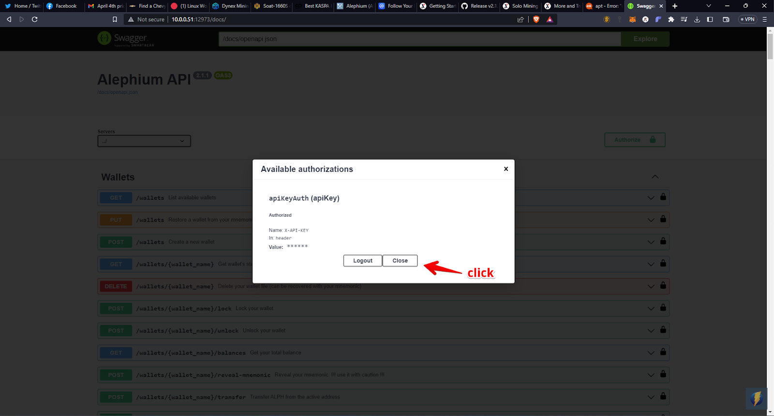Viewport: 774px width, 416px height.
Task: Expand the /wallets/{wallet_name}/lock row chevron
Action: point(651,309)
